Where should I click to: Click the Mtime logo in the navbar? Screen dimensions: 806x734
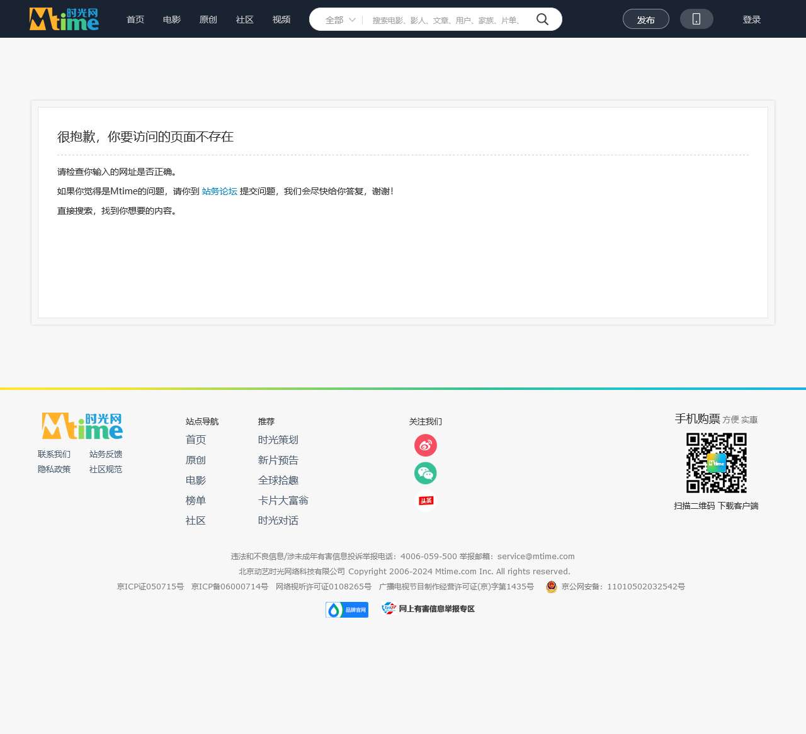[64, 19]
